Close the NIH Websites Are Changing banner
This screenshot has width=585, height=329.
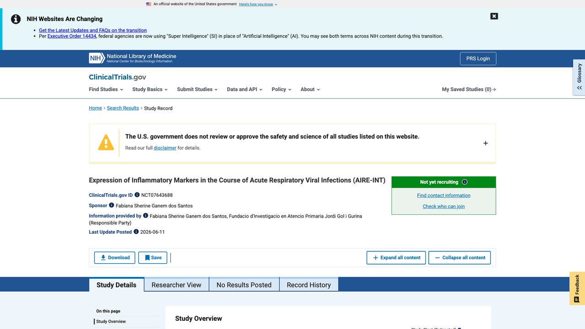pyautogui.click(x=494, y=16)
